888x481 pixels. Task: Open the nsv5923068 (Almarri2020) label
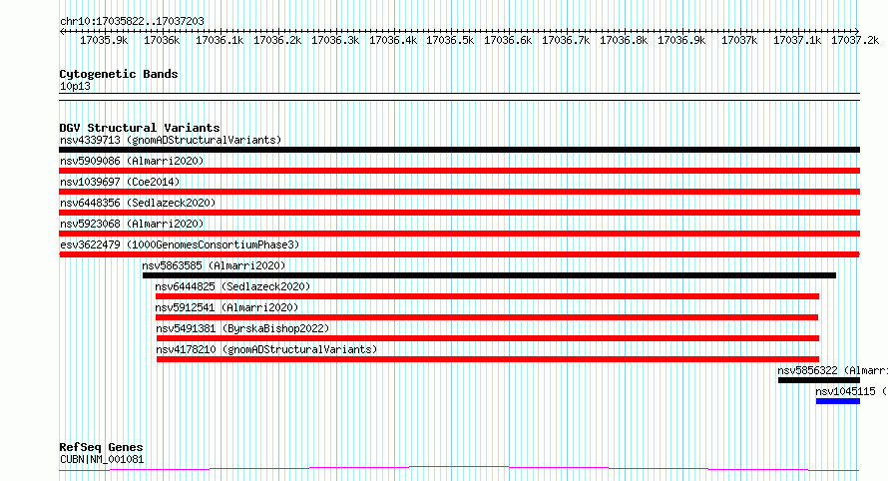tap(132, 224)
